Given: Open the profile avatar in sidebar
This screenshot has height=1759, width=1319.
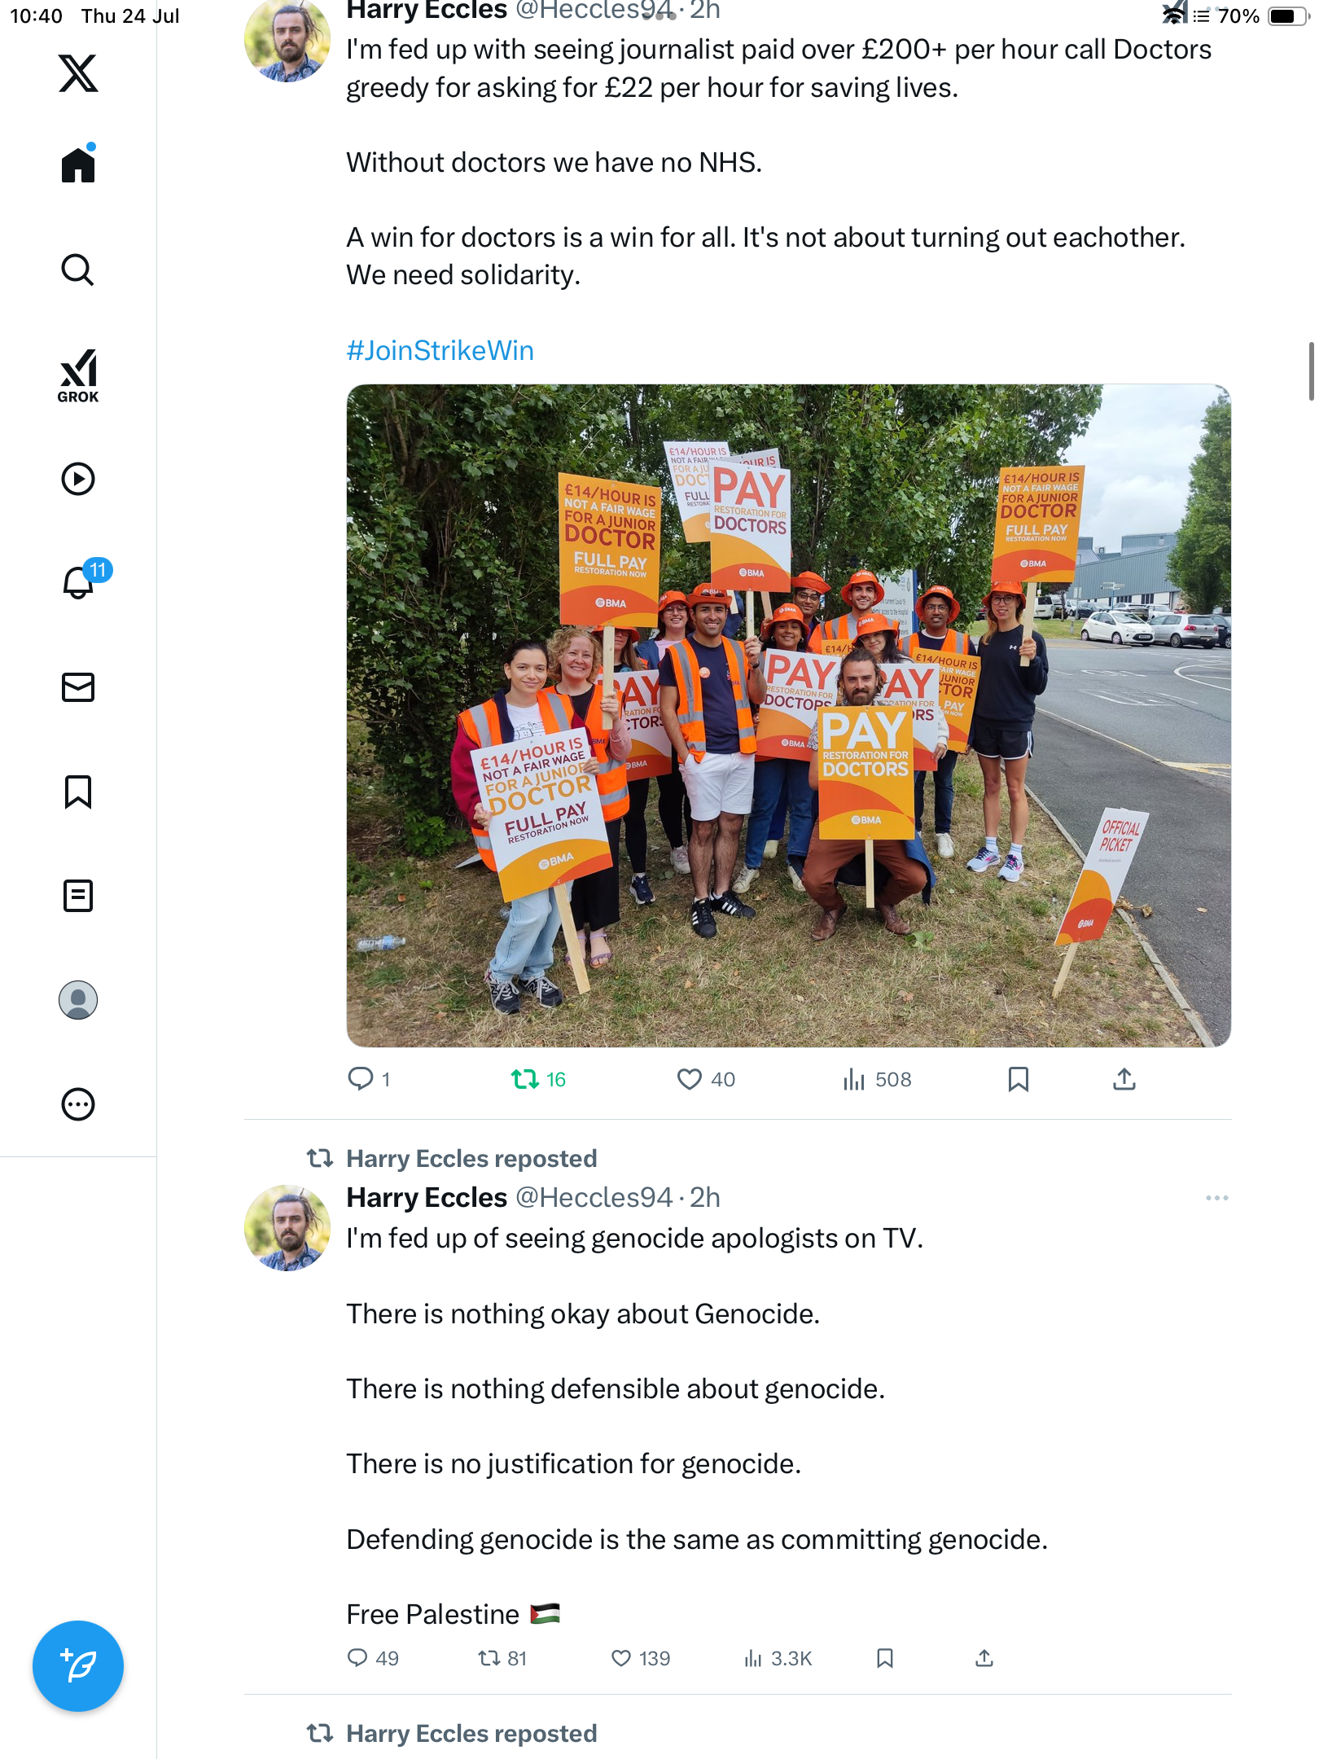Looking at the screenshot, I should point(78,1000).
